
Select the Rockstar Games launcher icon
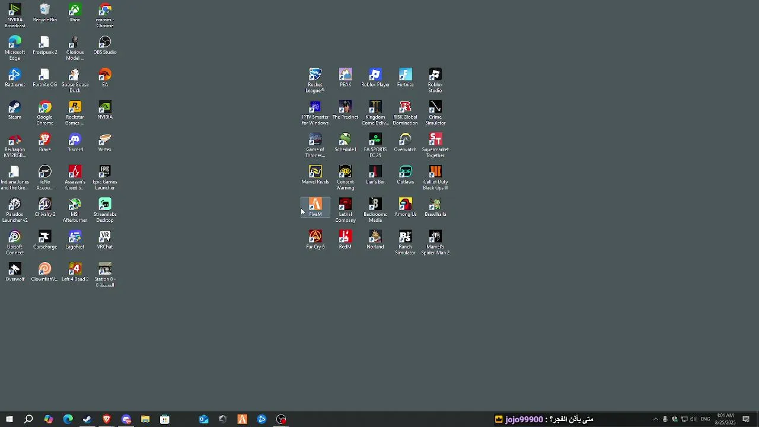point(75,113)
